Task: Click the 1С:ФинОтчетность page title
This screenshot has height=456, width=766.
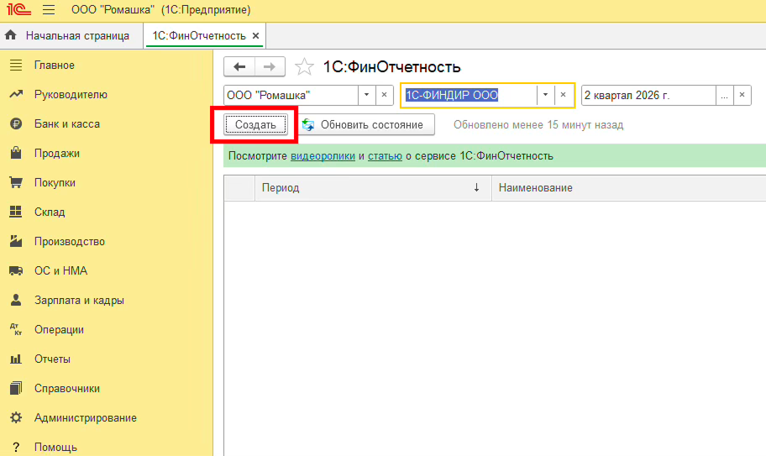Action: (391, 67)
